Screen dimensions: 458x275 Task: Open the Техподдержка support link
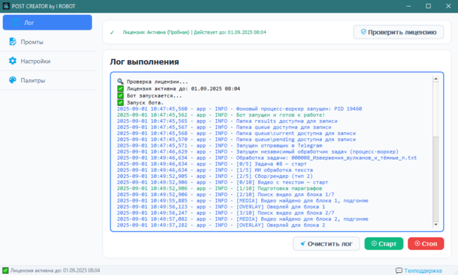pos(423,271)
